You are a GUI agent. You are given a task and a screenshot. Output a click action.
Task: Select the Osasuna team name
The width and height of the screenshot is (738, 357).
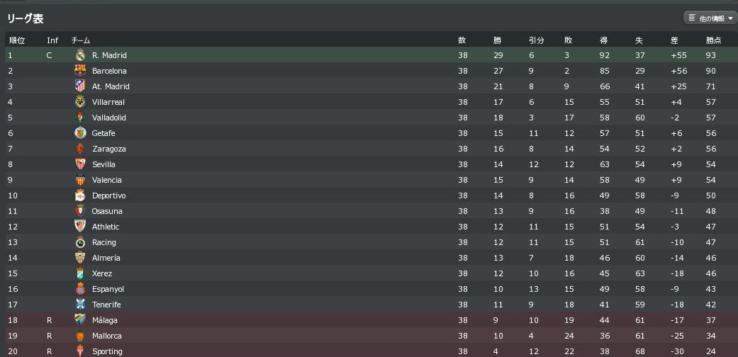tap(107, 211)
